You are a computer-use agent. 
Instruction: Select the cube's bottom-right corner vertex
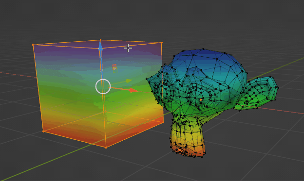pyautogui.click(x=163, y=122)
